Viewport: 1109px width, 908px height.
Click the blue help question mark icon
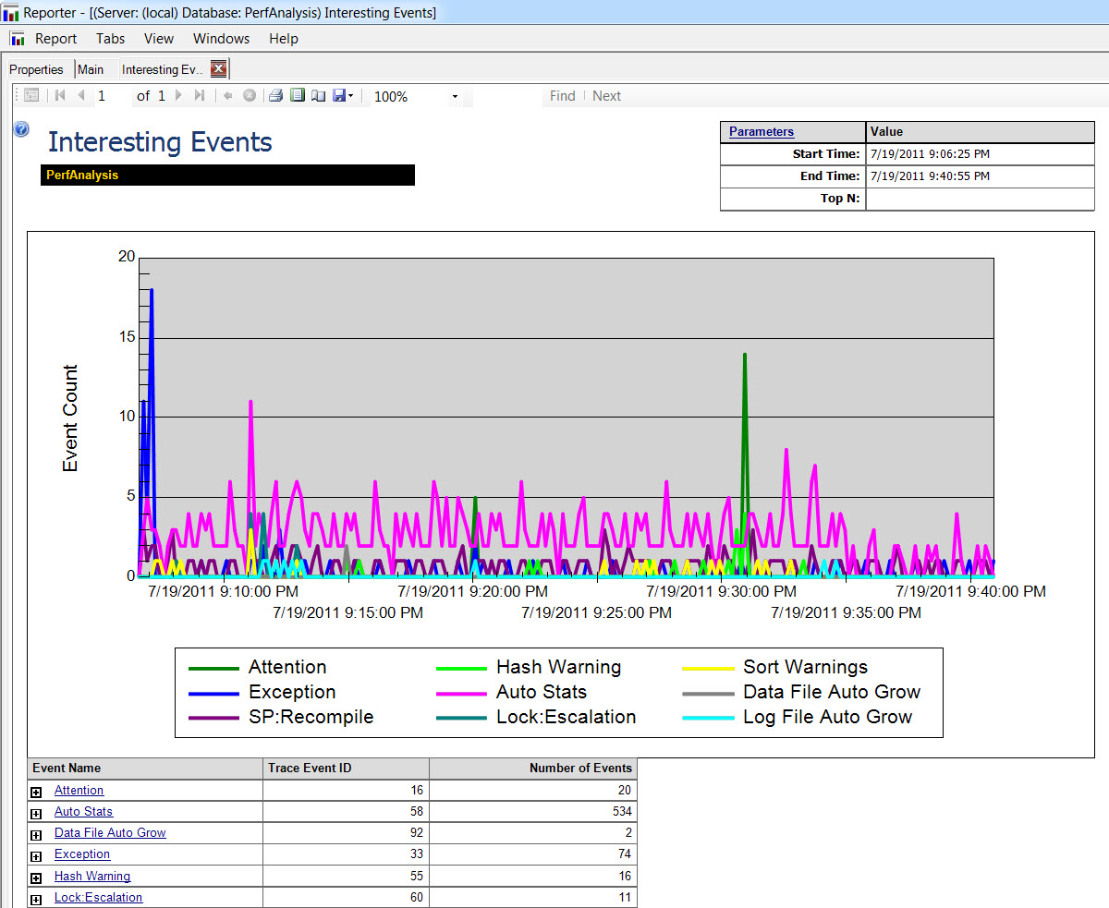(x=21, y=130)
